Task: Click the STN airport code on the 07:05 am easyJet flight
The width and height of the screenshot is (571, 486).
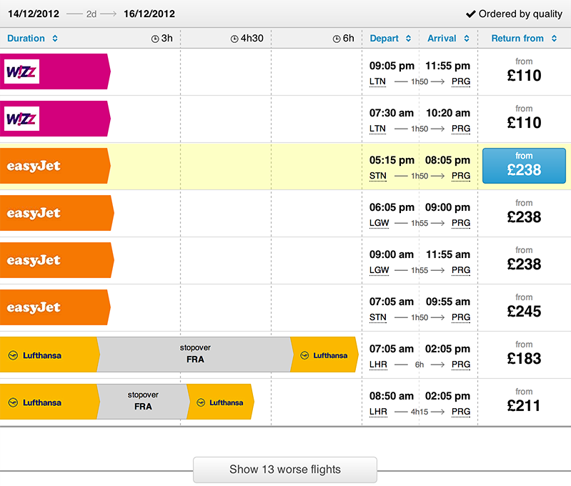Action: (377, 317)
